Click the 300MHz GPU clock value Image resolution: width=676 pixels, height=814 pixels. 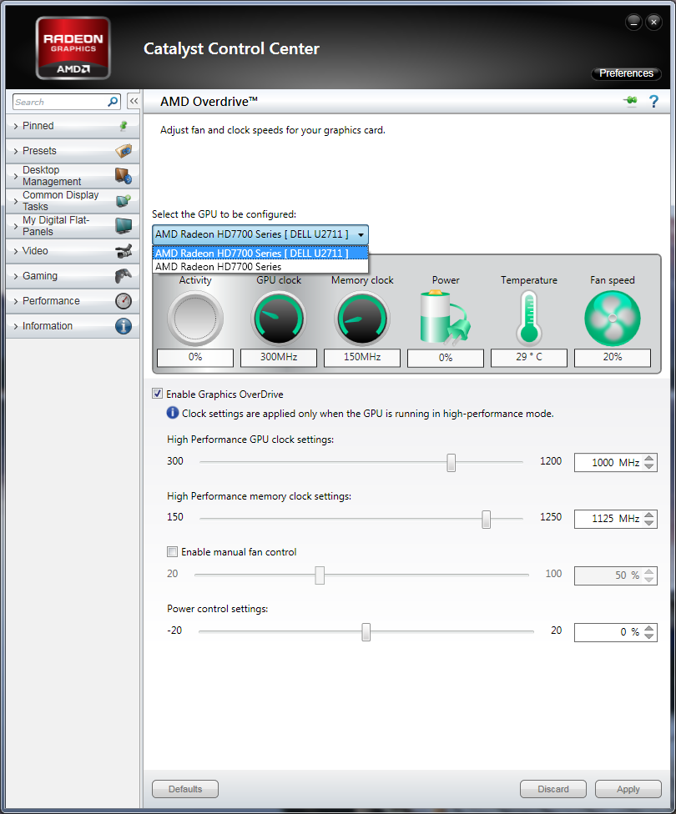point(279,357)
